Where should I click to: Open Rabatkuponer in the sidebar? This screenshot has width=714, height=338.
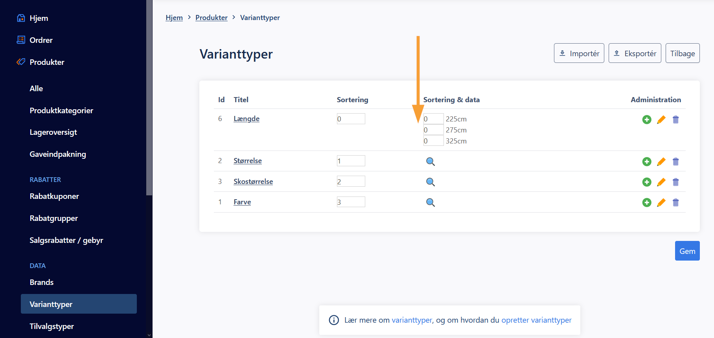click(54, 196)
